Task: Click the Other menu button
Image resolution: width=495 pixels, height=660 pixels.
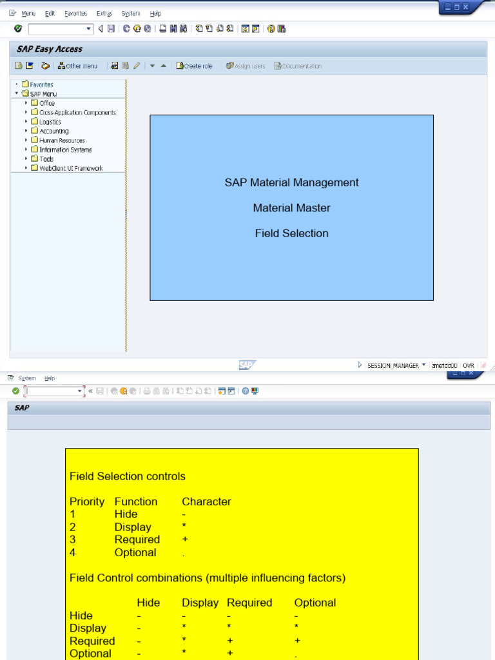Action: click(x=77, y=66)
